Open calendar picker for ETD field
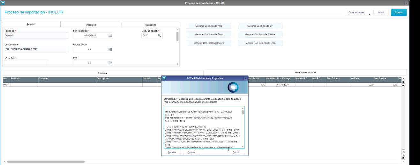This screenshot has height=165, width=420. [x=110, y=63]
